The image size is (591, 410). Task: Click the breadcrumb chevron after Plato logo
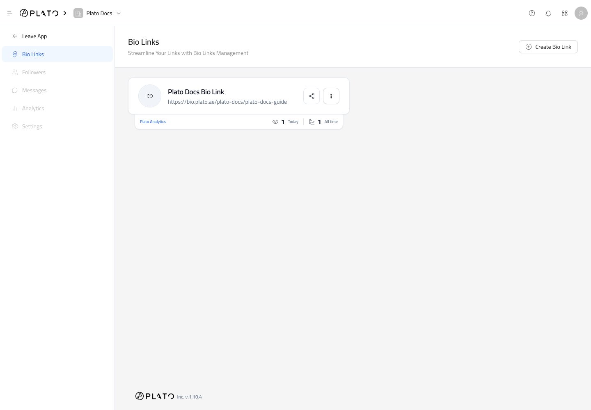coord(65,13)
